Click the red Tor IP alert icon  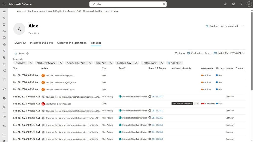tap(43, 104)
